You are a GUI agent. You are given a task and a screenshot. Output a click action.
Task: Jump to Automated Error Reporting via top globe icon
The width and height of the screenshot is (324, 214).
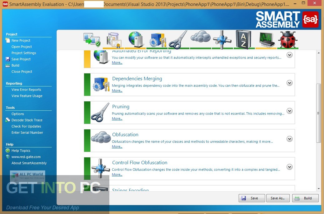pyautogui.click(x=135, y=39)
